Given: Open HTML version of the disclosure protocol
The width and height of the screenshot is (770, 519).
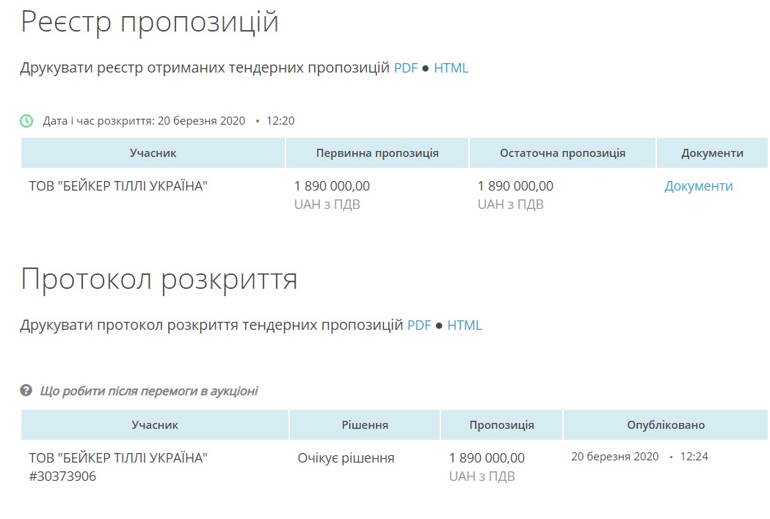Looking at the screenshot, I should coord(465,325).
